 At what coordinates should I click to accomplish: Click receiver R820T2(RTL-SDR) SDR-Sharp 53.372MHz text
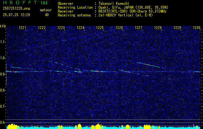click(x=132, y=11)
